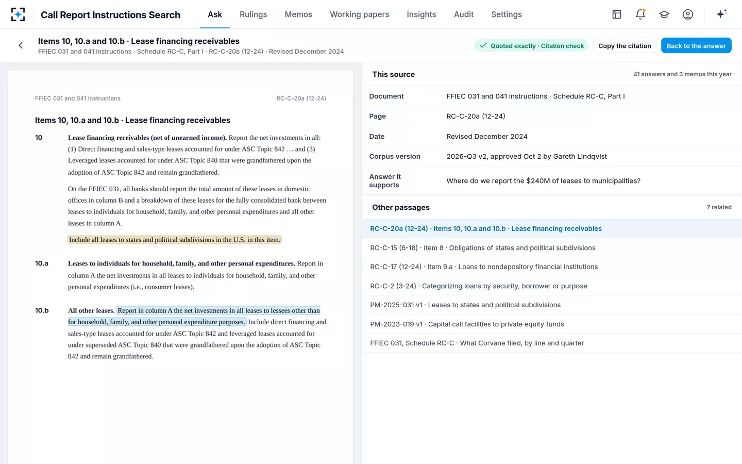Click the highlighted sentence about leases to states
The image size is (742, 464).
coord(175,240)
